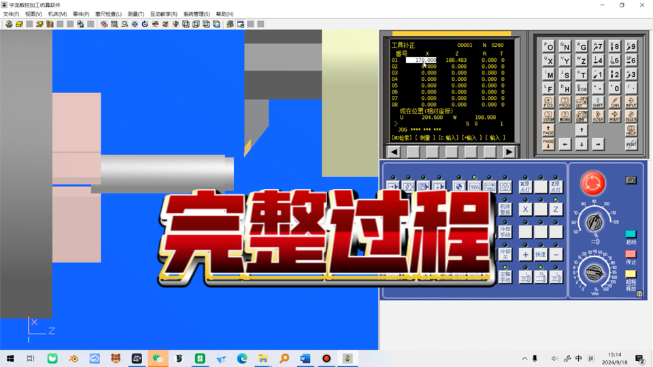Click the pink 停止 stop button
This screenshot has height=367, width=653.
(631, 254)
